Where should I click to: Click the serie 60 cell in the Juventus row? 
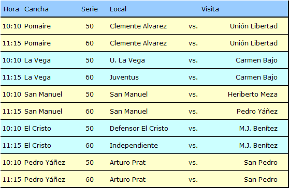point(90,77)
